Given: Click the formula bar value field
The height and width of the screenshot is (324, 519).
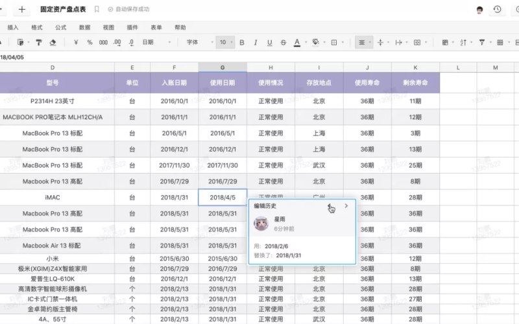Looking at the screenshot, I should 259,57.
